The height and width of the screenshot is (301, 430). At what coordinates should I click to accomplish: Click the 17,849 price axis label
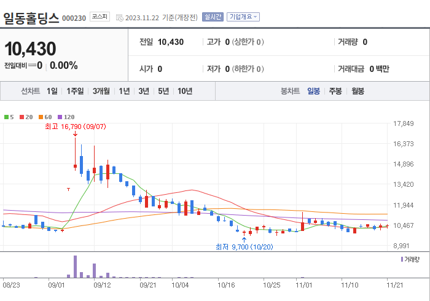click(403, 123)
